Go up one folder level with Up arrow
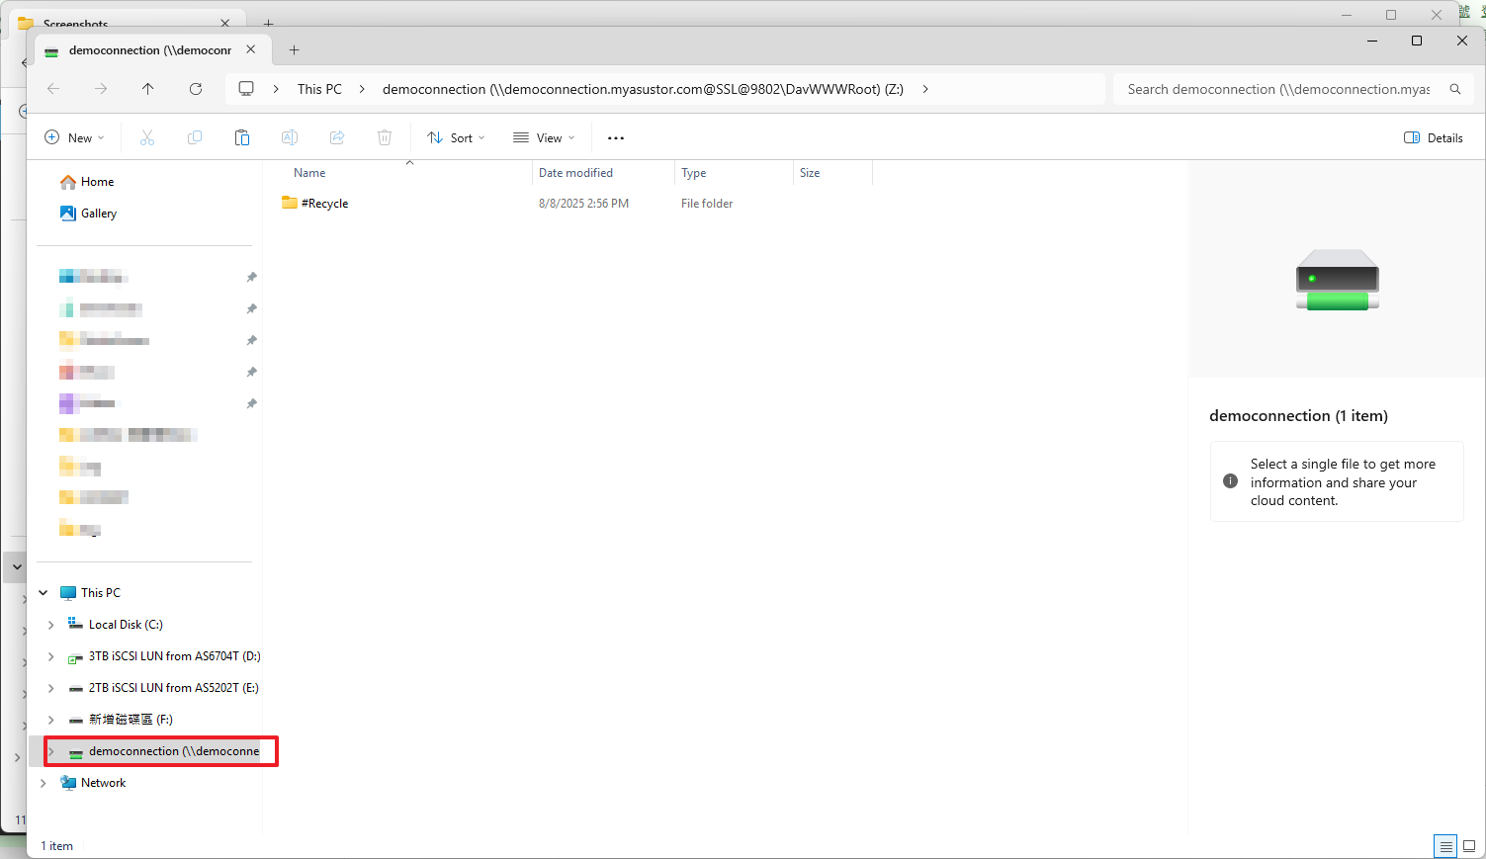 coord(148,89)
